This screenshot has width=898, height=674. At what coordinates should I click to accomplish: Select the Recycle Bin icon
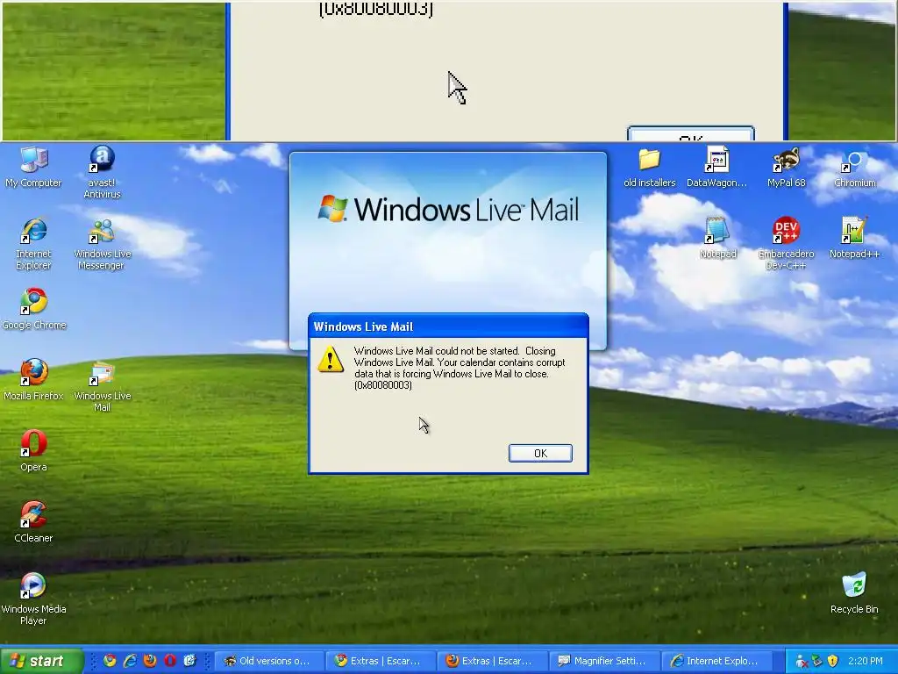point(854,593)
